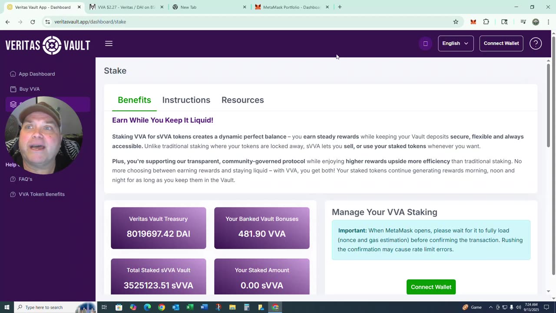Screen dimensions: 556x313
Task: Open the Chrome profile avatar
Action: click(x=536, y=22)
